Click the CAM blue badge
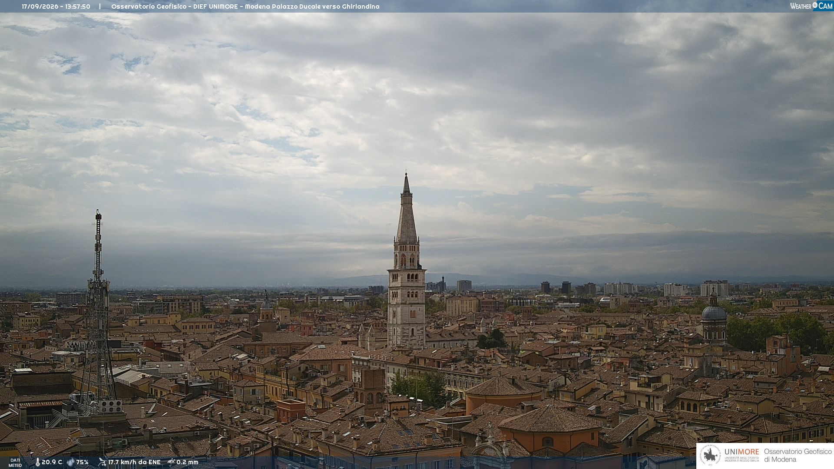 tap(824, 6)
